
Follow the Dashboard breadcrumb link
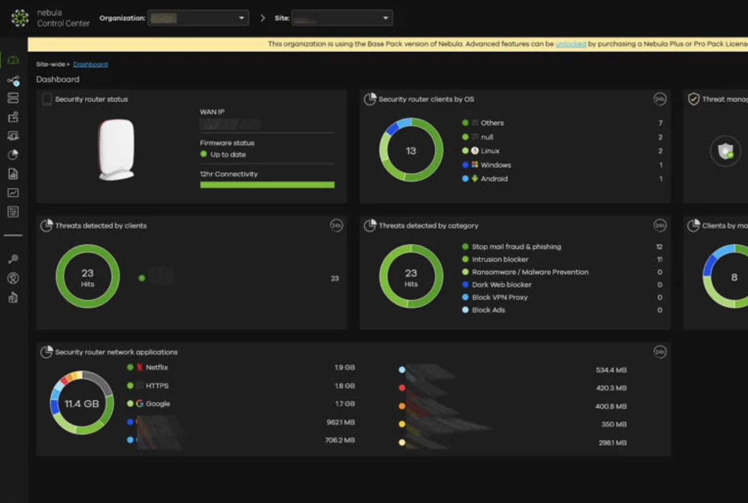[91, 64]
